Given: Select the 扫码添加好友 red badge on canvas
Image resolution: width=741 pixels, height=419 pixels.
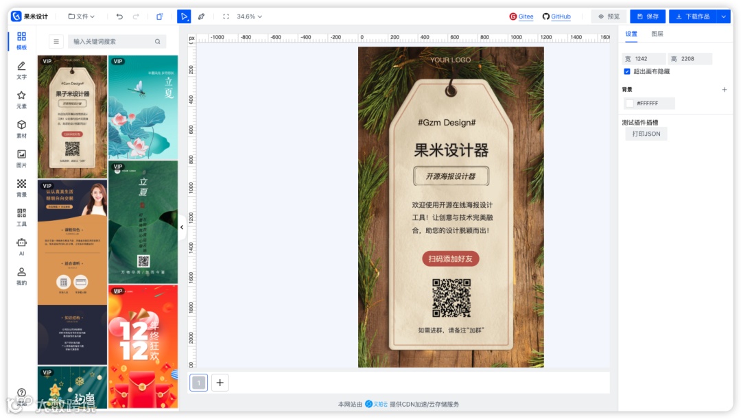Looking at the screenshot, I should coord(450,259).
